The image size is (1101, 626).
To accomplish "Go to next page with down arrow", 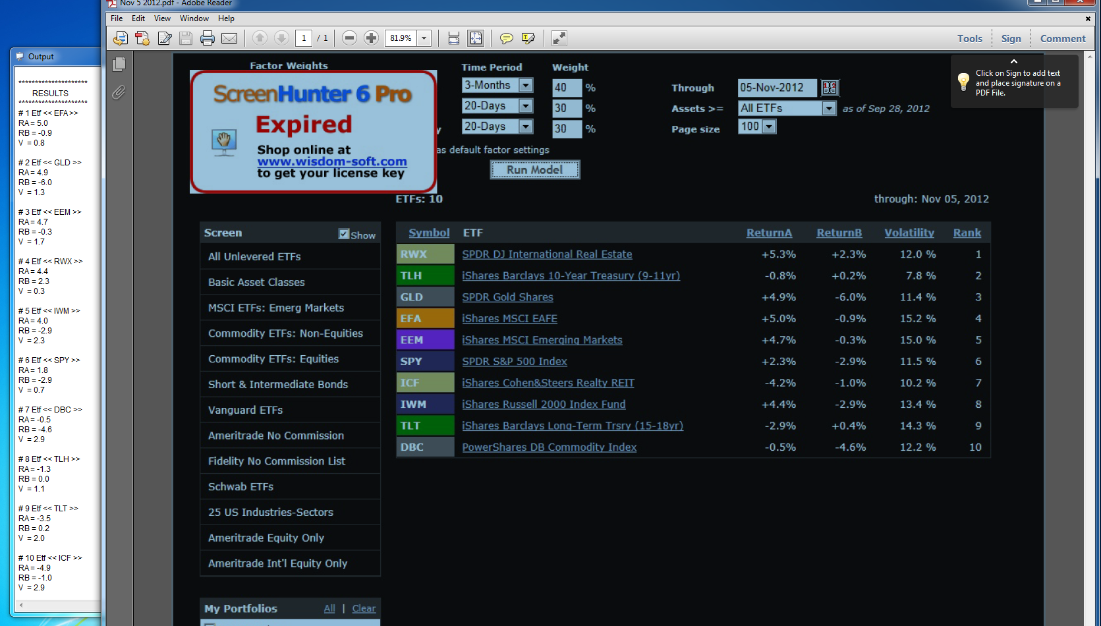I will (x=281, y=38).
